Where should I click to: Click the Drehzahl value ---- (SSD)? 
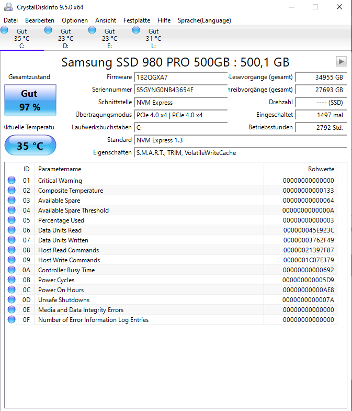[321, 103]
